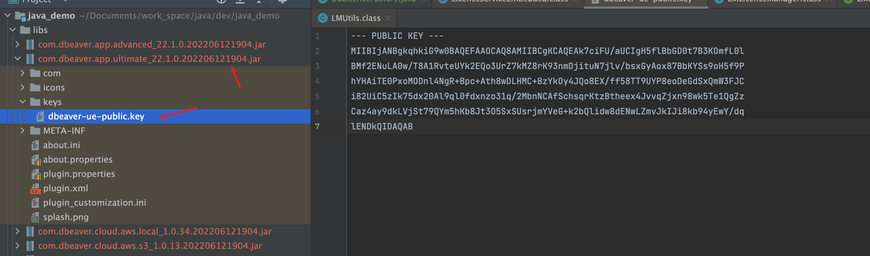Click the libs folder icon
Screen dimensions: 870x256
(25, 30)
